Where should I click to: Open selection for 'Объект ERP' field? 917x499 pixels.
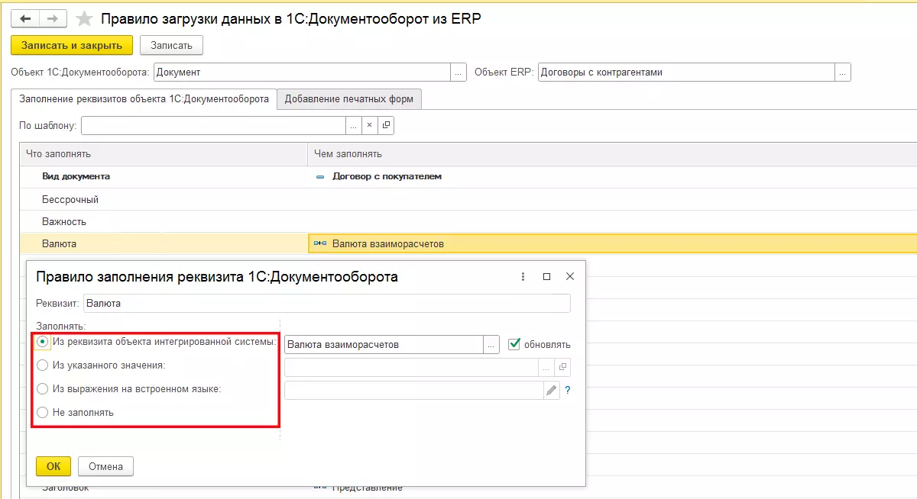pyautogui.click(x=843, y=72)
